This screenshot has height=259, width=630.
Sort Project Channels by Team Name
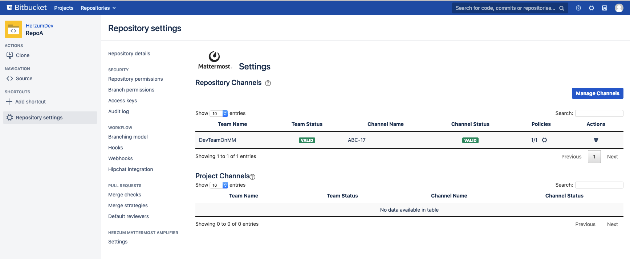244,196
